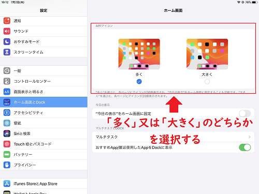259x194 pixels.
Task: Expand マルチタスク with the chevron arrow
Action: 249,137
